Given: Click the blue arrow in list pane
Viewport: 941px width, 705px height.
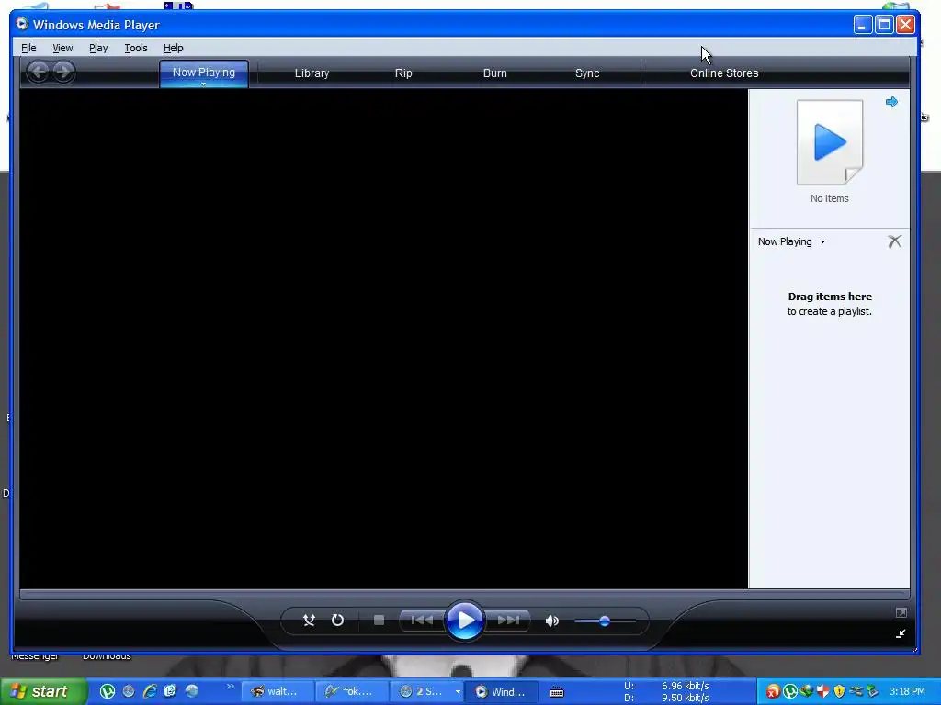Looking at the screenshot, I should tap(891, 102).
